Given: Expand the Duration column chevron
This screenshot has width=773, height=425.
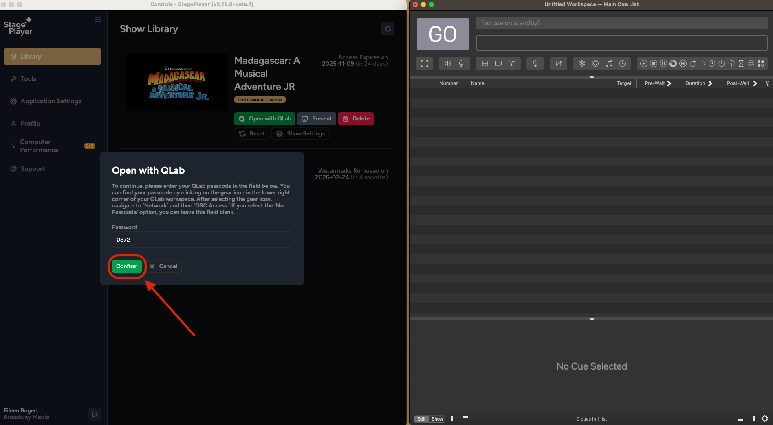Looking at the screenshot, I should point(710,83).
